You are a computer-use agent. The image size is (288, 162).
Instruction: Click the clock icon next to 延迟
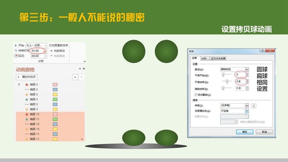tap(16, 56)
